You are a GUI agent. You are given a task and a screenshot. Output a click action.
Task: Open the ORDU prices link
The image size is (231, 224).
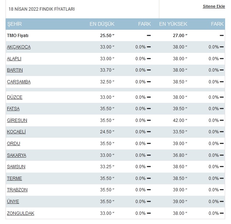(x=14, y=144)
